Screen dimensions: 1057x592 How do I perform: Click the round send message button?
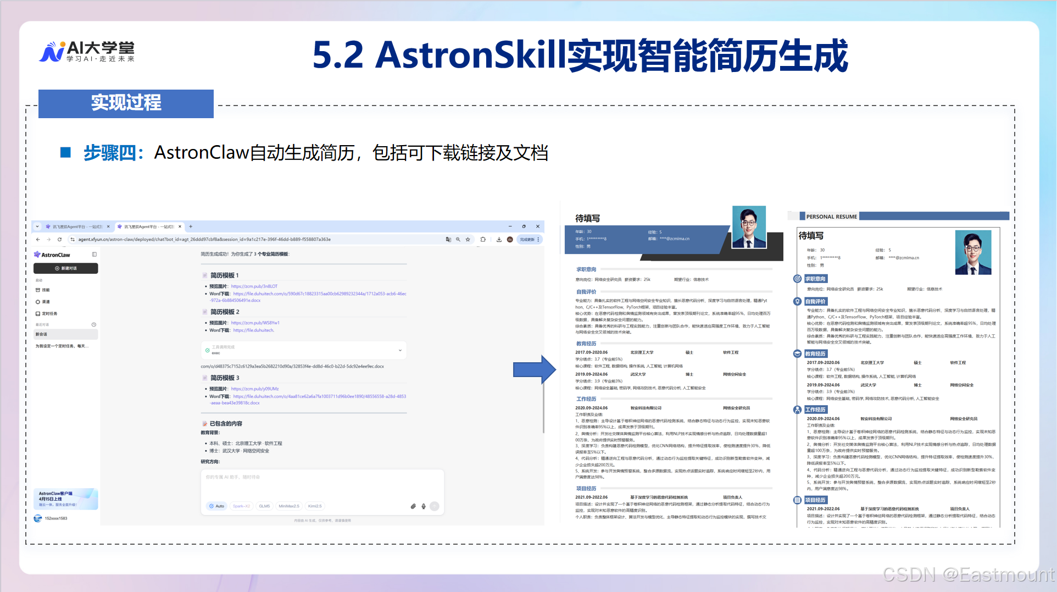[435, 506]
